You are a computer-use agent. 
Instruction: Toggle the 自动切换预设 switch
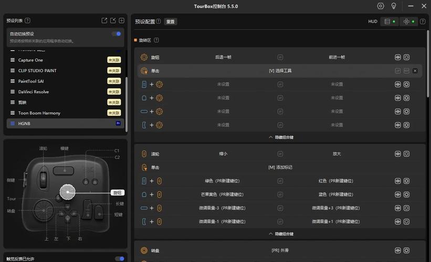click(117, 34)
